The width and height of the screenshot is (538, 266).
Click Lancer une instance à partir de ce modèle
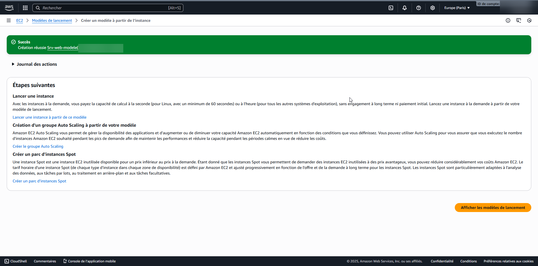click(49, 117)
